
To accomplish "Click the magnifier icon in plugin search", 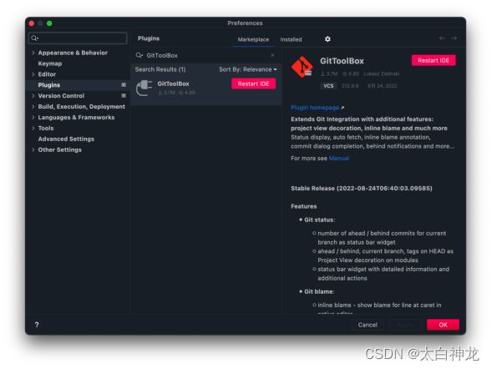I will pos(139,55).
